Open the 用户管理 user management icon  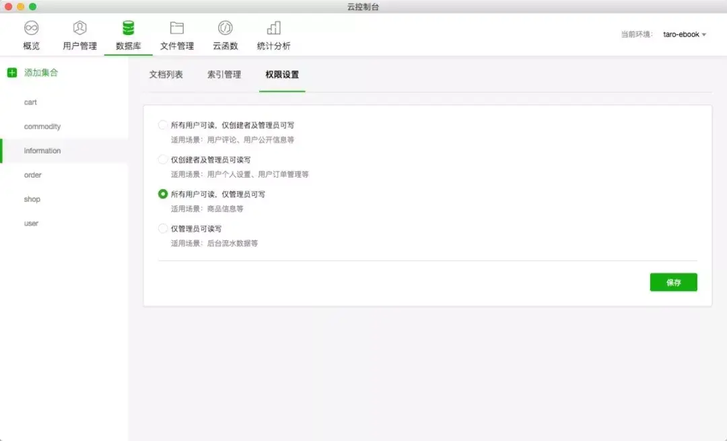(x=79, y=28)
